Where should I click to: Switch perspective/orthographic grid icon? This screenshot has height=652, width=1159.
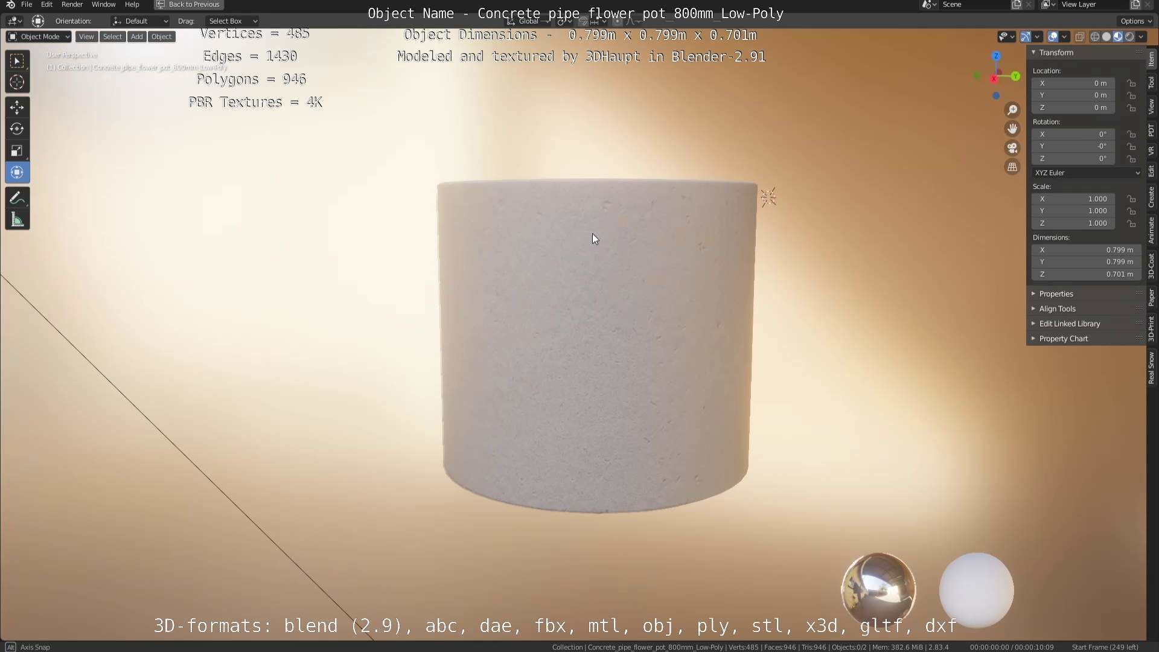(x=1012, y=167)
